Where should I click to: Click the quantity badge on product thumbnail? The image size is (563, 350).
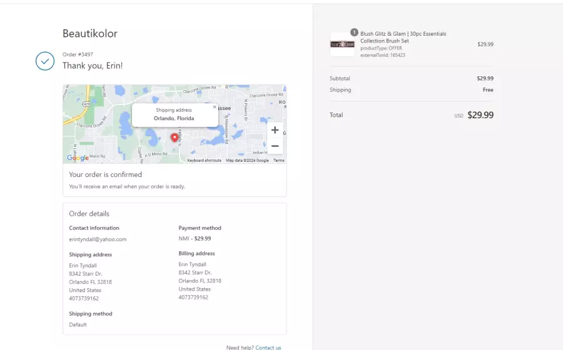point(354,32)
